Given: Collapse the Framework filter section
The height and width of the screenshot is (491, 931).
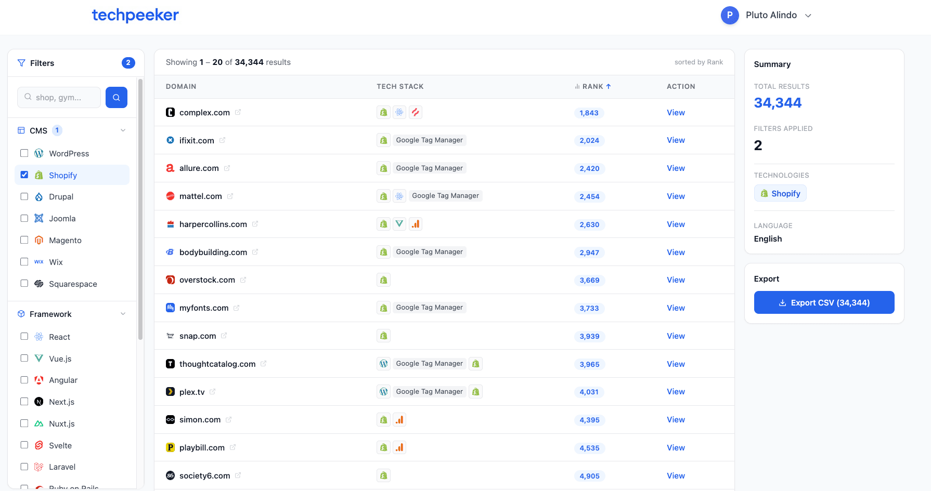Looking at the screenshot, I should tap(123, 314).
